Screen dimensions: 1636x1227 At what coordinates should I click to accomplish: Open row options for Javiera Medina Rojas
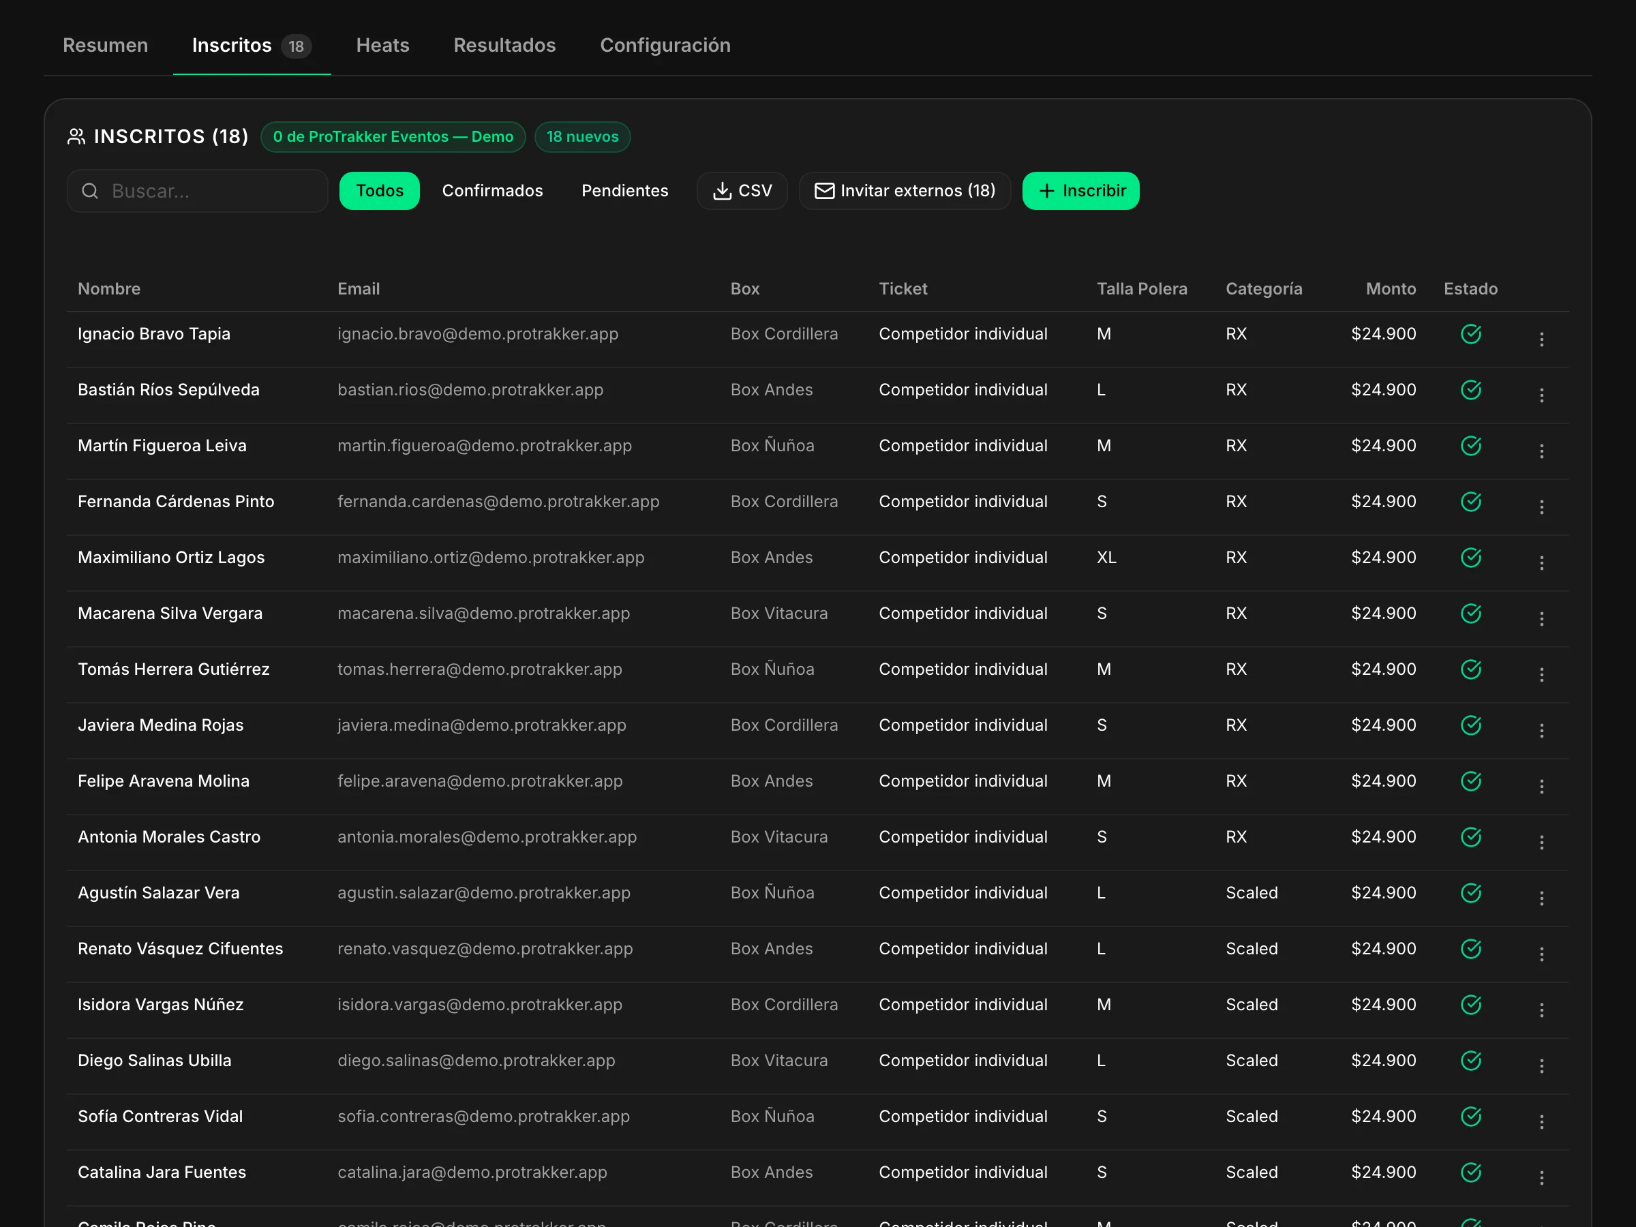tap(1541, 731)
